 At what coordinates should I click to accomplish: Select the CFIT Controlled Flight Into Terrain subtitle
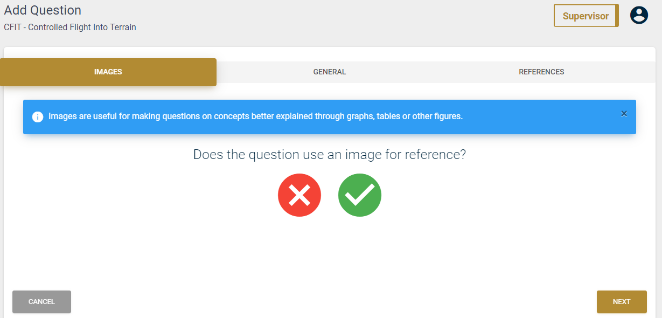coord(70,27)
